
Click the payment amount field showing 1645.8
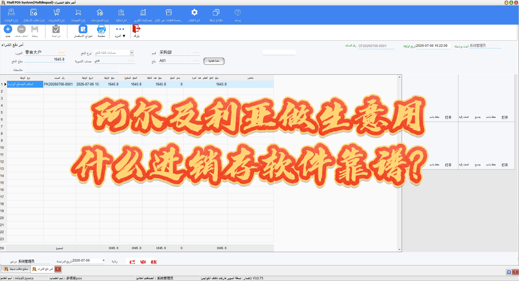[x=45, y=59]
